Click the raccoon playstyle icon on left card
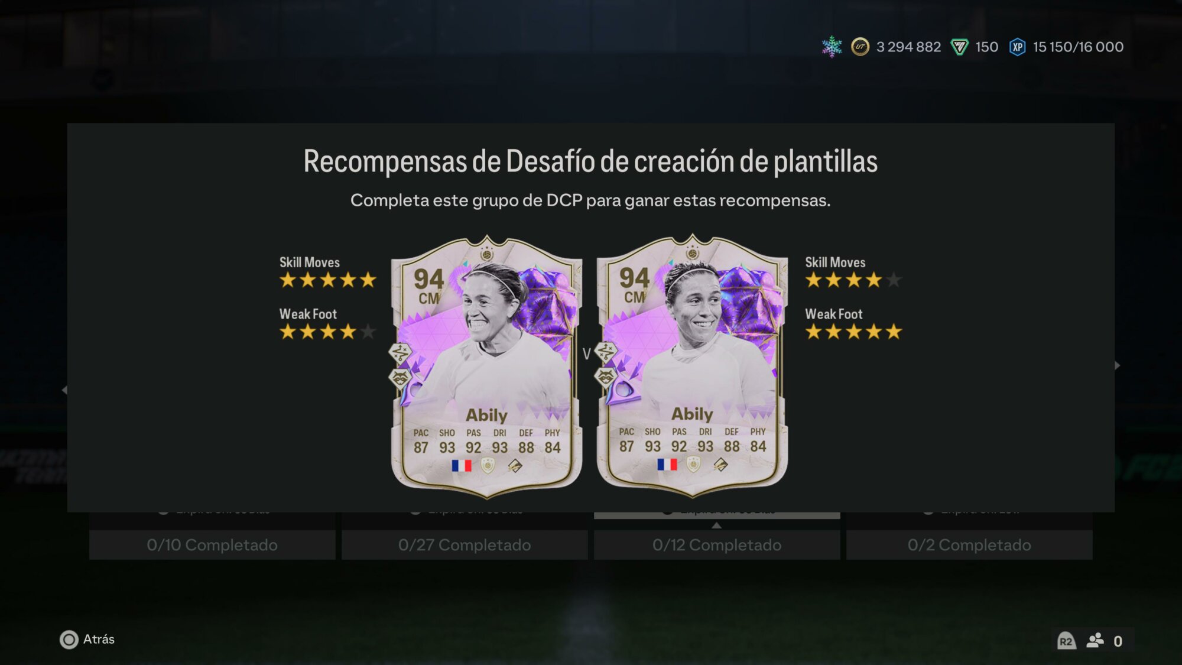Screen dimensions: 1182x665 [401, 377]
